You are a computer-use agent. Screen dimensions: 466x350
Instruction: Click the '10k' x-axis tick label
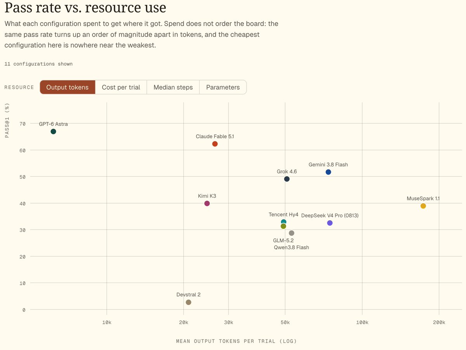(x=107, y=322)
